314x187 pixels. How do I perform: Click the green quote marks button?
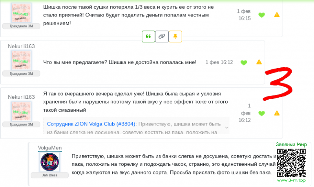148,36
